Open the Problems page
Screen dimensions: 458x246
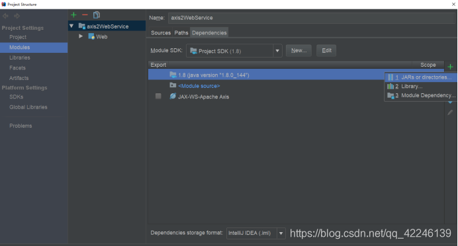tap(21, 126)
